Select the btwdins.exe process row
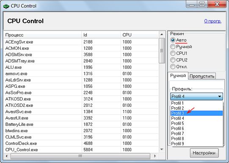Image resolution: width=229 pixels, height=163 pixels. [81, 130]
